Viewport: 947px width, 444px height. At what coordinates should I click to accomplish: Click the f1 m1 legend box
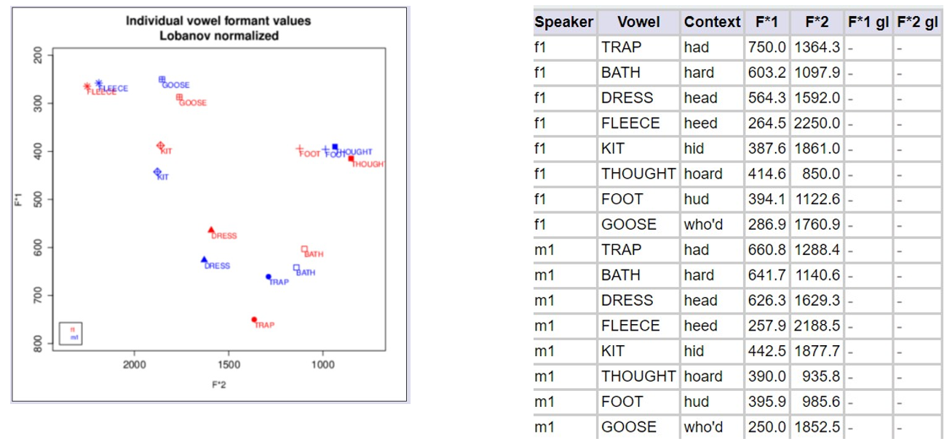tap(71, 334)
